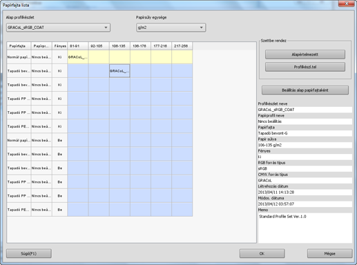Select the 92-105 weight column header
Screen dimensions: 357x265
[x=99, y=46]
